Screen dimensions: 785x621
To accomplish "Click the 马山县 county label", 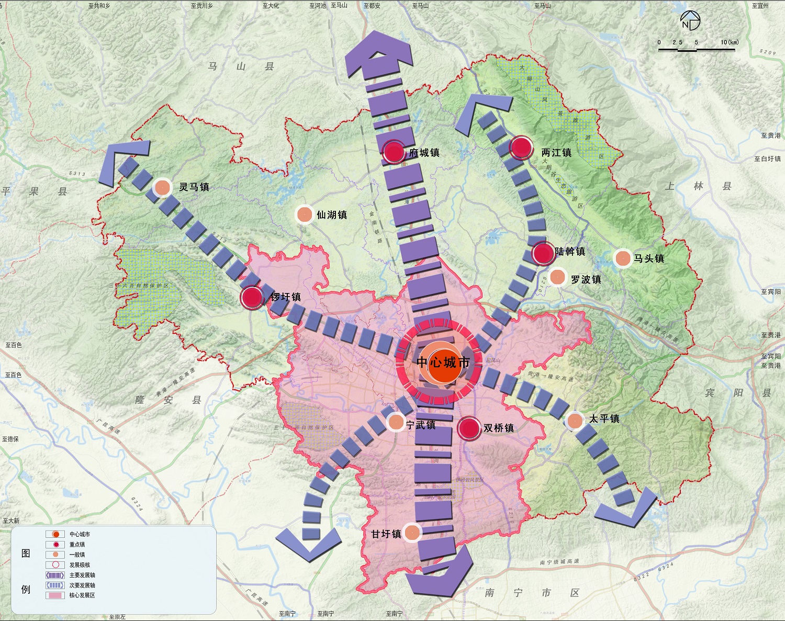I will click(241, 66).
